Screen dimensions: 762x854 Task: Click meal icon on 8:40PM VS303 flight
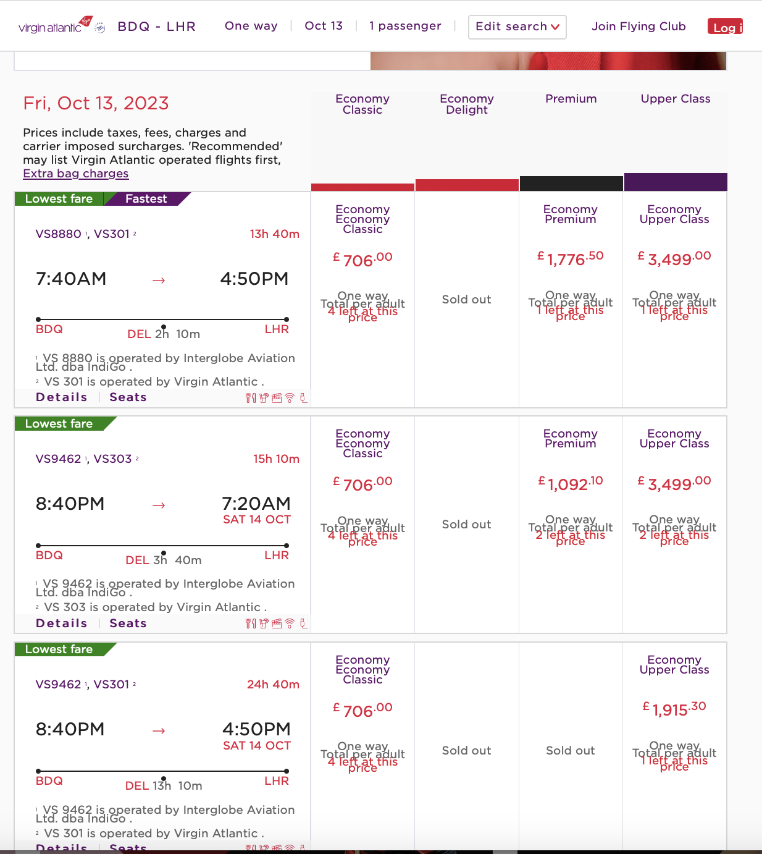[250, 624]
